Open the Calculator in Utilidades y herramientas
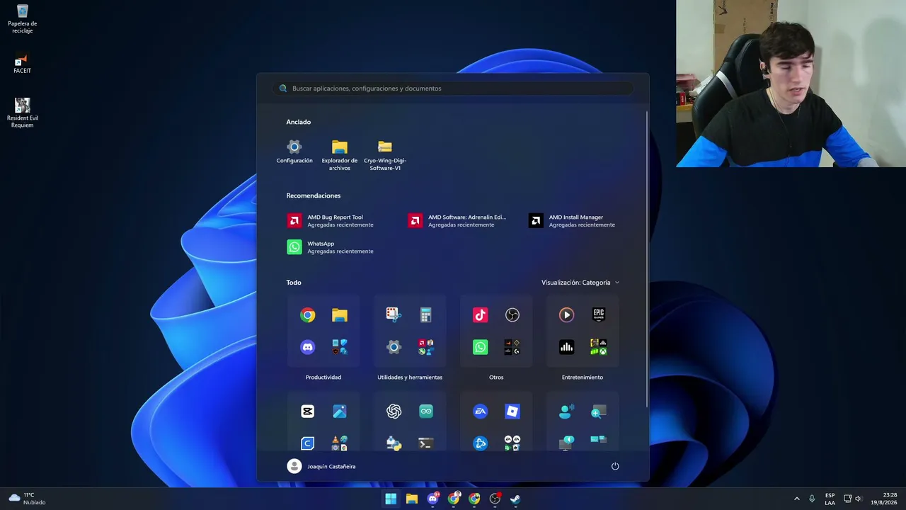This screenshot has height=510, width=906. (x=425, y=315)
